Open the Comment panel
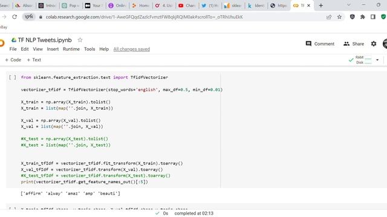 coord(320,44)
